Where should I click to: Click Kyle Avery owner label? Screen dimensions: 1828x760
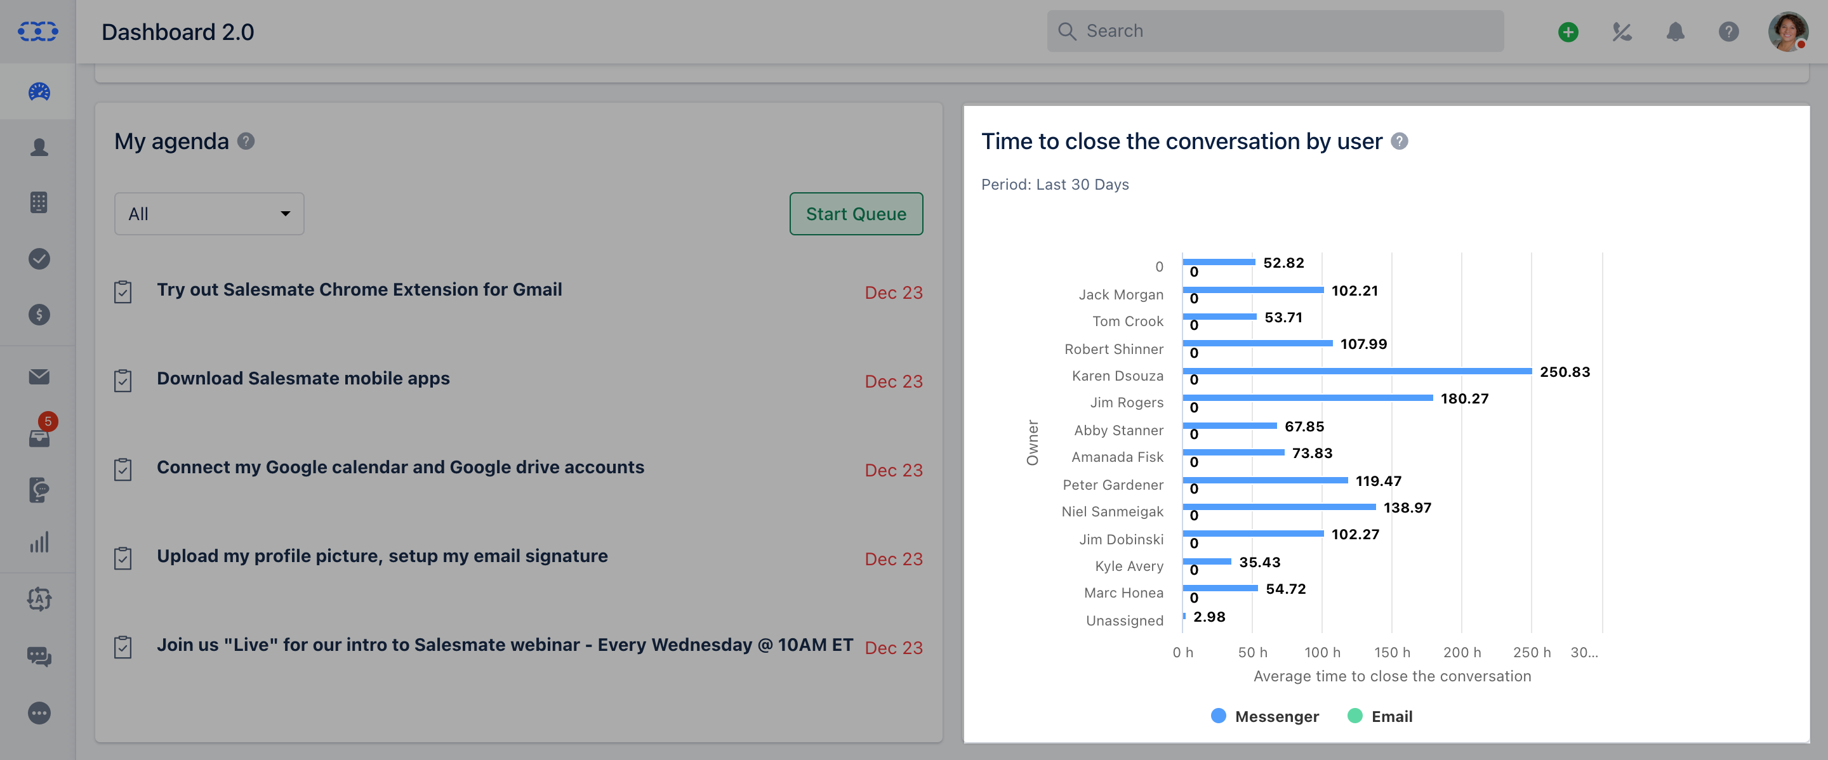click(x=1129, y=566)
